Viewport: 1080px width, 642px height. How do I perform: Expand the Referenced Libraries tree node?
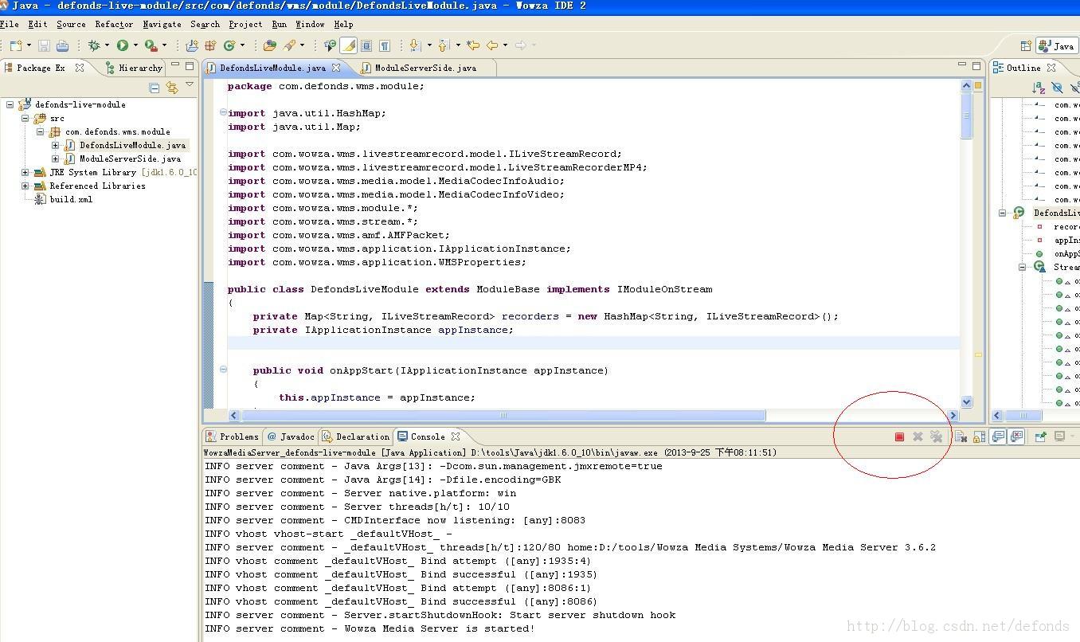(x=25, y=186)
